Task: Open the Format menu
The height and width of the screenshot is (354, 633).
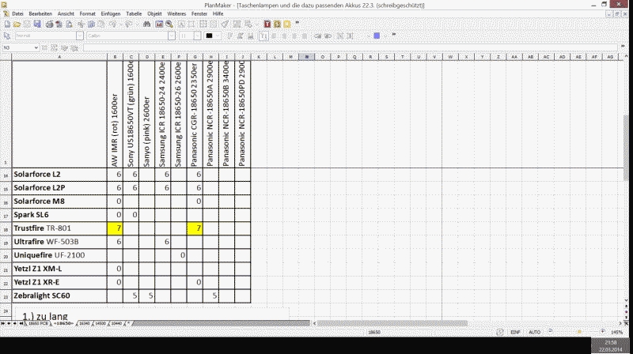Action: (87, 13)
